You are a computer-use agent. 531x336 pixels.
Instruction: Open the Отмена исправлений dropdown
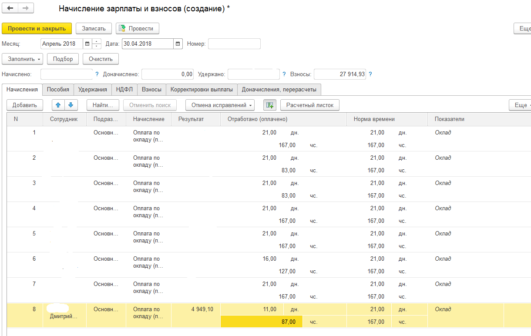point(220,105)
